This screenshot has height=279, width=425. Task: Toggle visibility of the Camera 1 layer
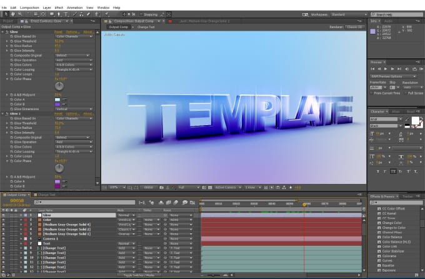coord(3,238)
